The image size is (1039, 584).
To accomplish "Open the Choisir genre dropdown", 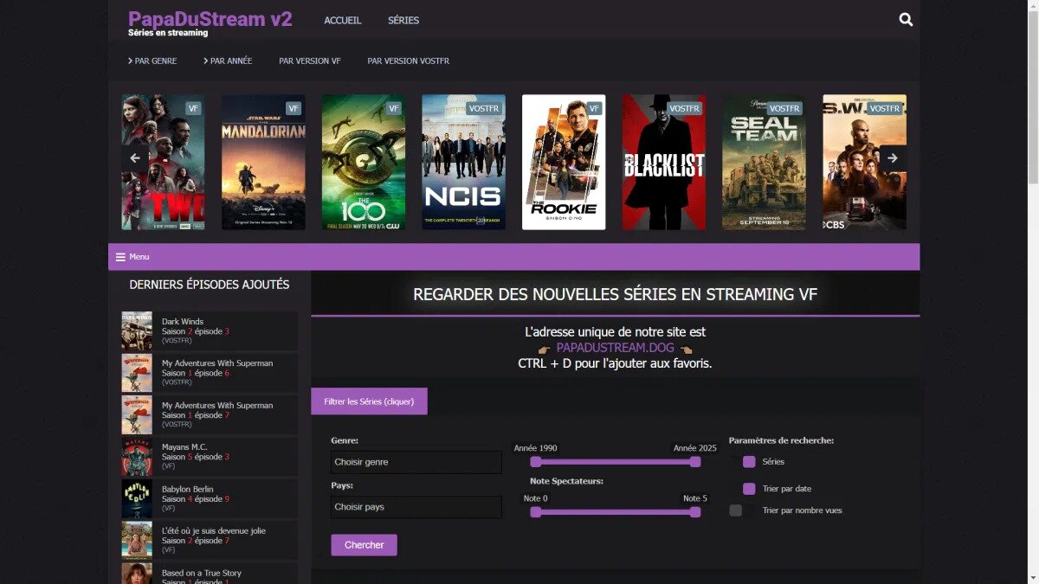I will (x=416, y=462).
